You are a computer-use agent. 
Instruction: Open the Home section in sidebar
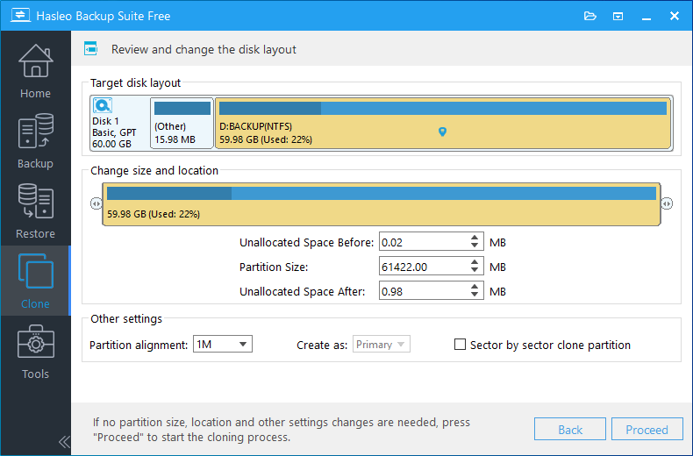(x=35, y=70)
